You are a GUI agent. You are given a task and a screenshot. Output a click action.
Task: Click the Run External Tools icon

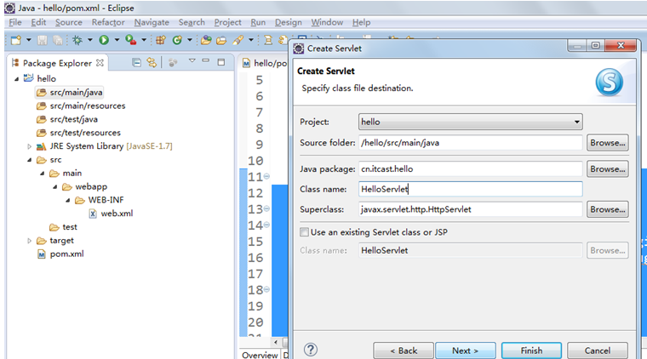(x=131, y=40)
